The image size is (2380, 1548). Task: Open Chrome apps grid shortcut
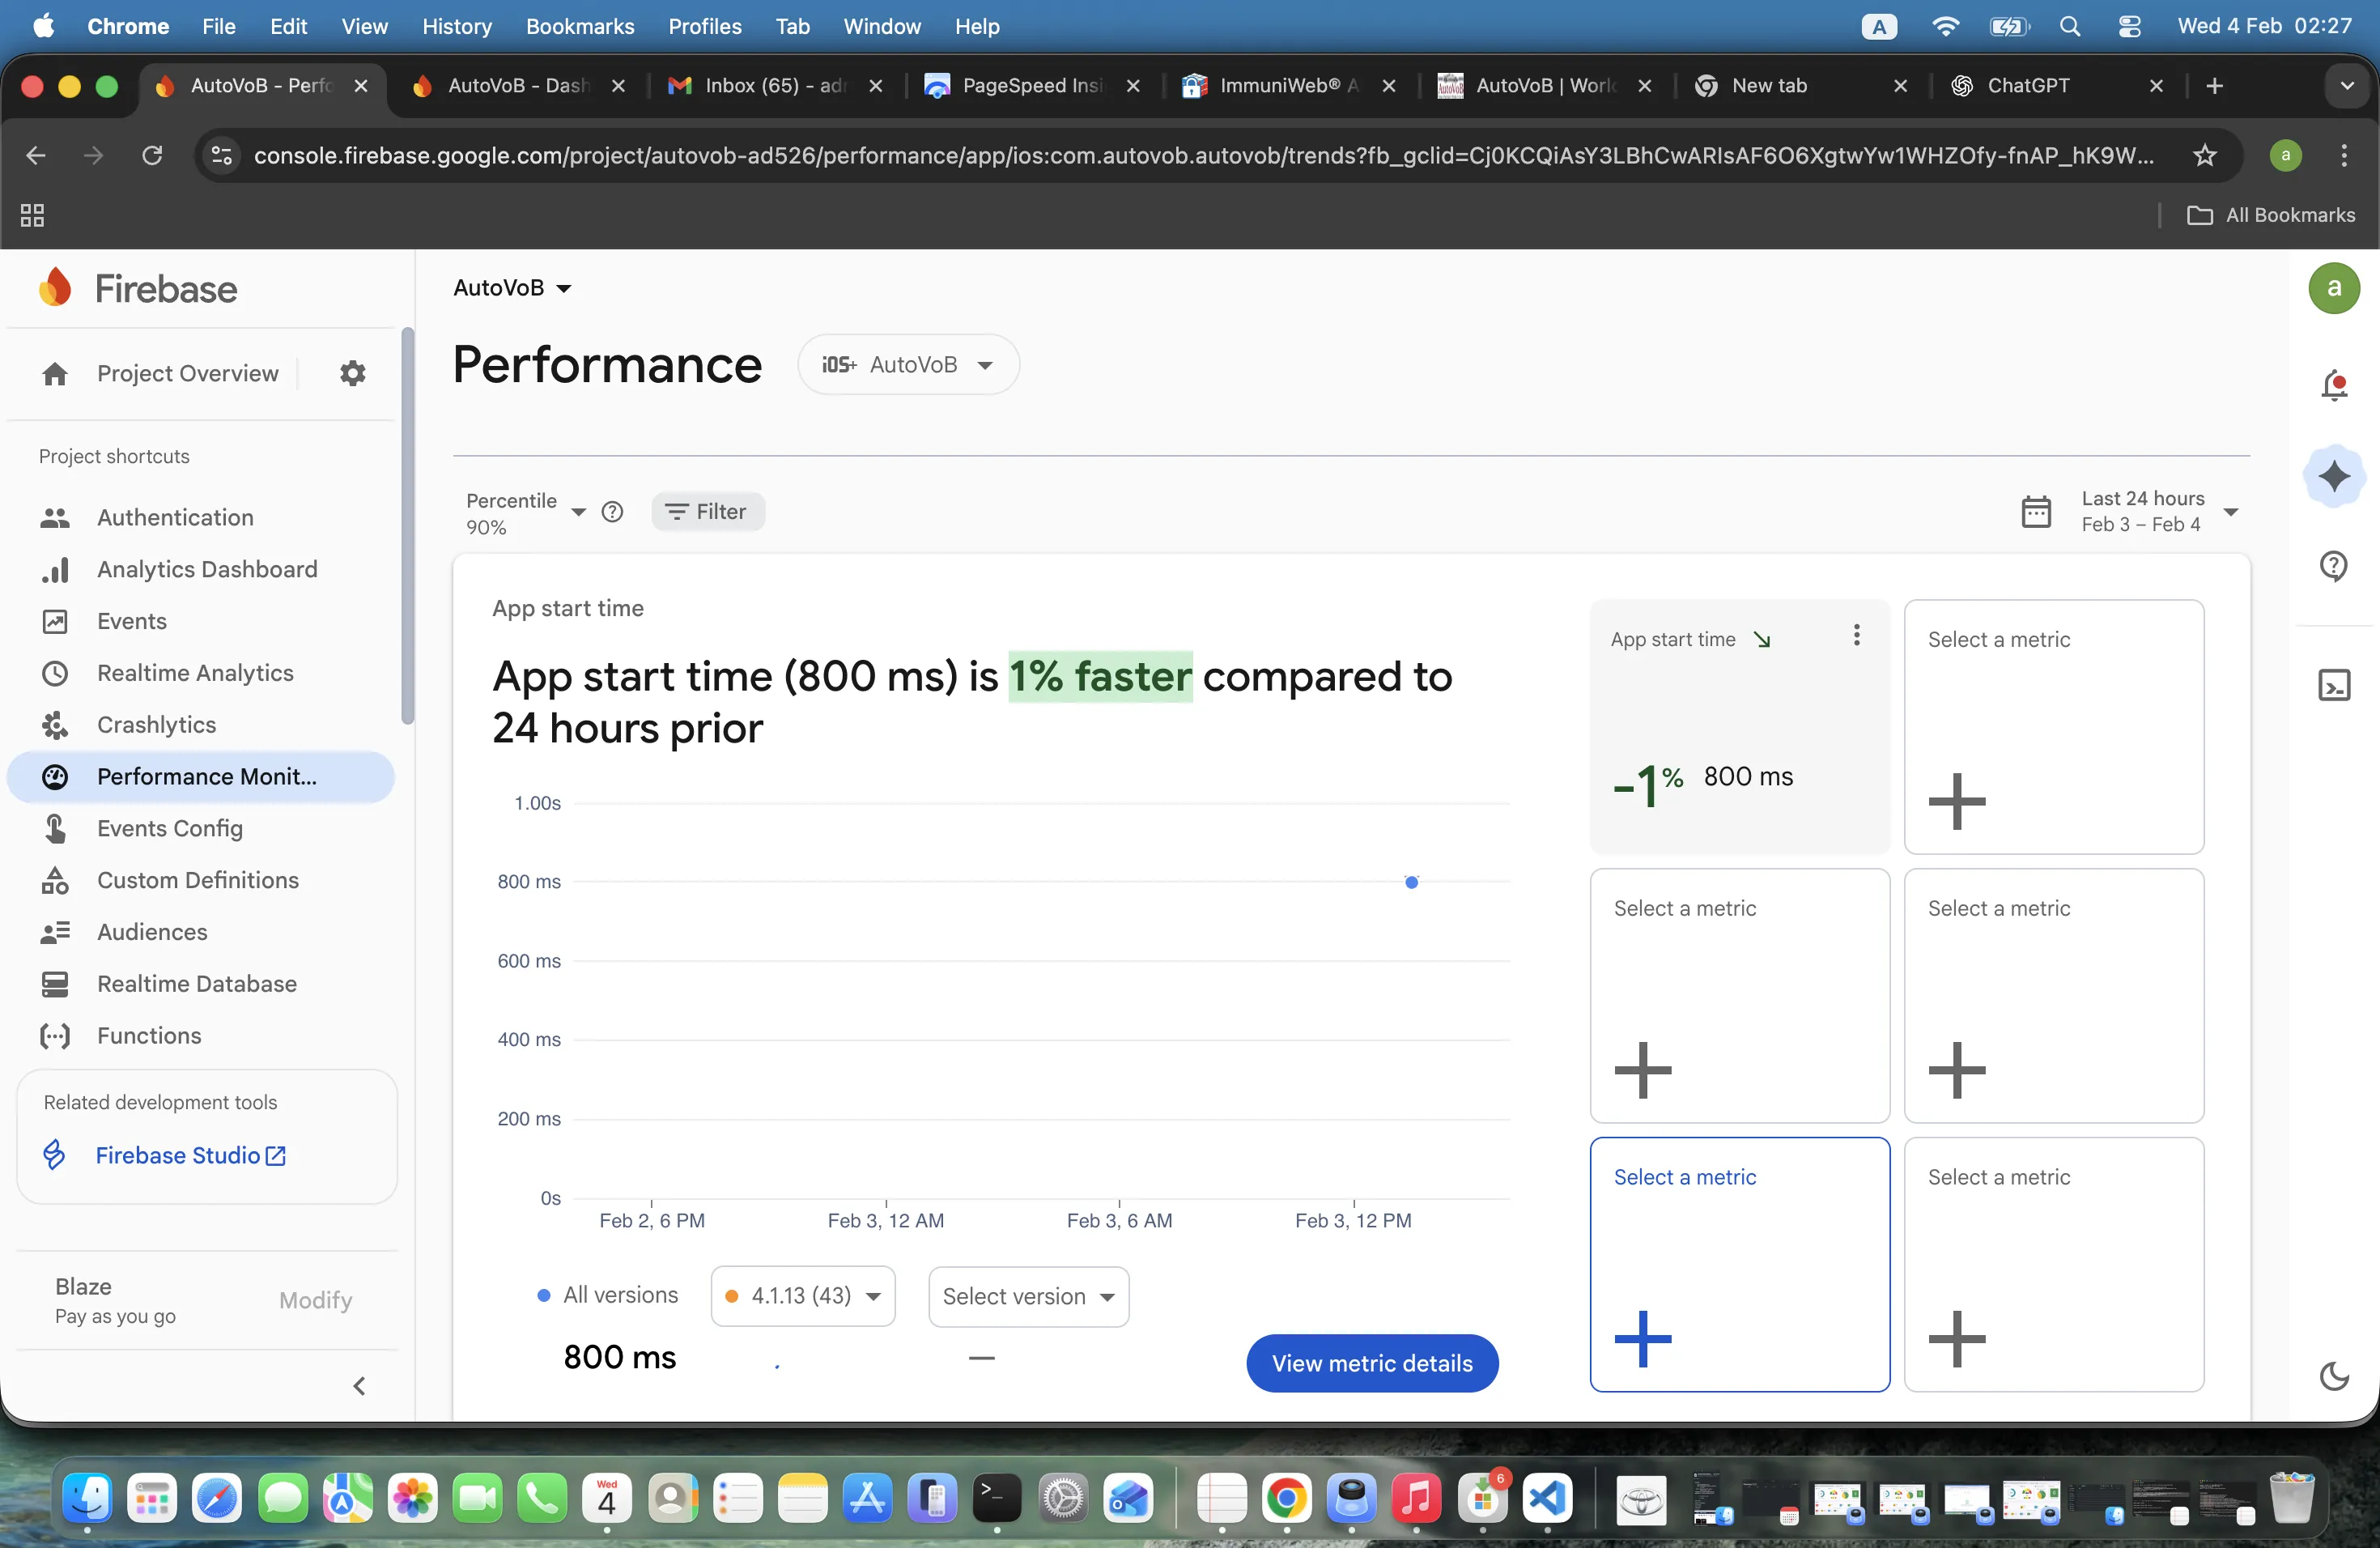(x=32, y=215)
